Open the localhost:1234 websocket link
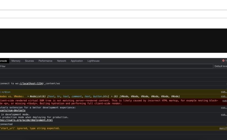The width and height of the screenshot is (227, 140). (x=31, y=83)
